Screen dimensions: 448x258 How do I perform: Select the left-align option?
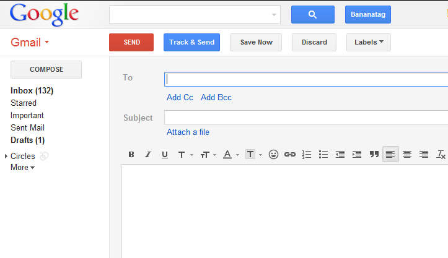point(390,155)
